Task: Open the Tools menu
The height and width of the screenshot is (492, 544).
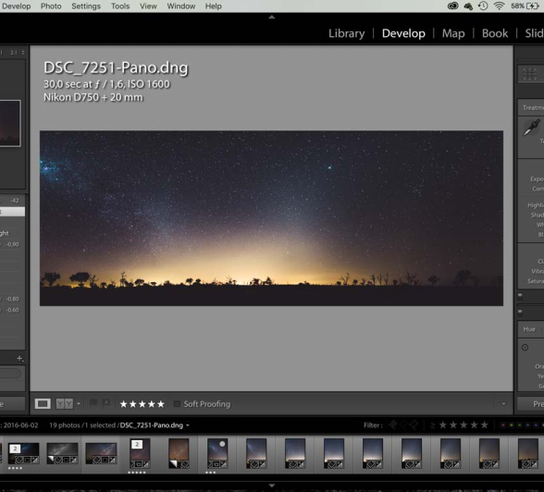Action: pos(120,6)
